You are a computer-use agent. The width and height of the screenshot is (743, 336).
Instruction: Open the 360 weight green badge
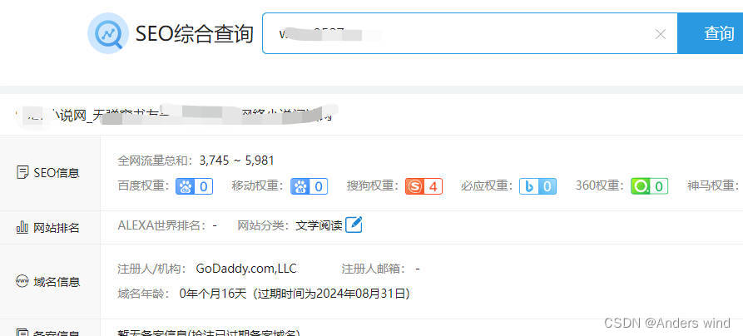tap(649, 186)
